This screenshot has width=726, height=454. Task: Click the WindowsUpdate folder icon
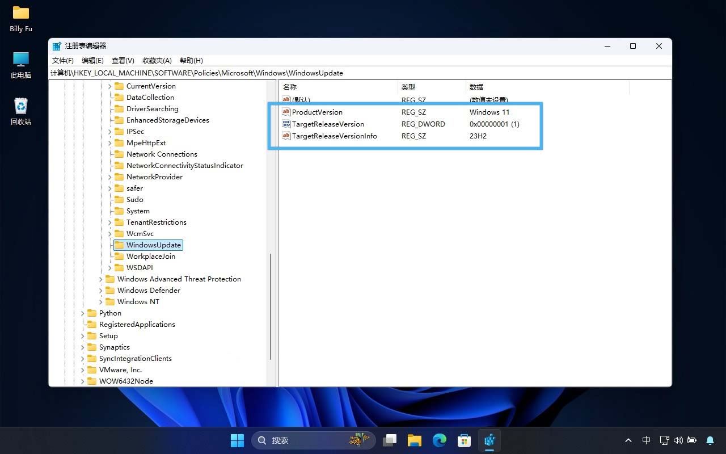click(x=119, y=245)
